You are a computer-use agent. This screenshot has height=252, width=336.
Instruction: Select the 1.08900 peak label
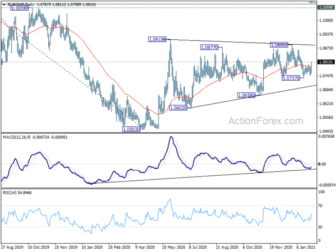pyautogui.click(x=280, y=45)
